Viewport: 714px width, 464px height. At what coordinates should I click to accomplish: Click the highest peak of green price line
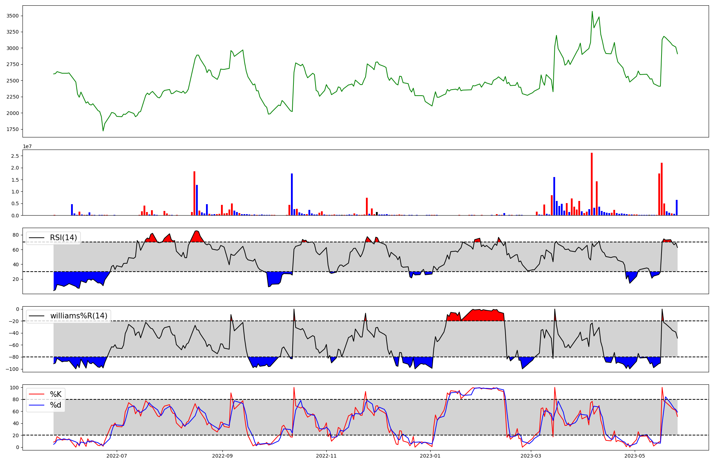[592, 11]
